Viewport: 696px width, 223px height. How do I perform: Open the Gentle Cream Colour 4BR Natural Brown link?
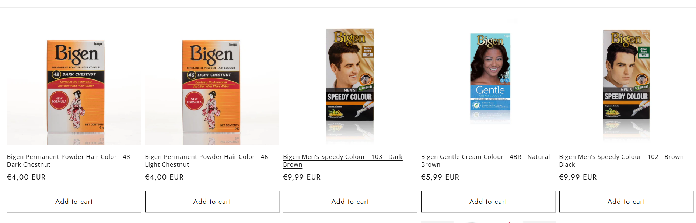pos(485,161)
